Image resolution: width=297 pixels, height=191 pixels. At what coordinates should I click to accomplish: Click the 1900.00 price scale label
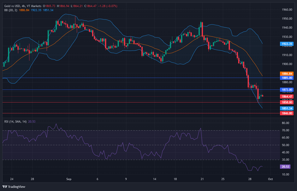(x=287, y=64)
